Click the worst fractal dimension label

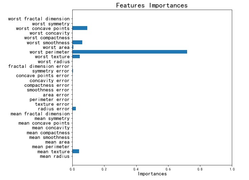pos(39,19)
